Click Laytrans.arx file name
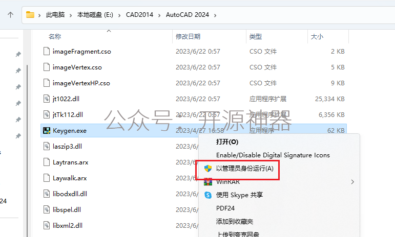This screenshot has height=237, width=395. tap(71, 162)
